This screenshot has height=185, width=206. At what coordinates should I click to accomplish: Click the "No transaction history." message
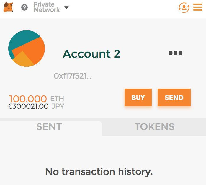[99, 171]
